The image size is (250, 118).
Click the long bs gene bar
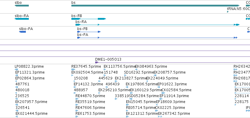coord(155,6)
